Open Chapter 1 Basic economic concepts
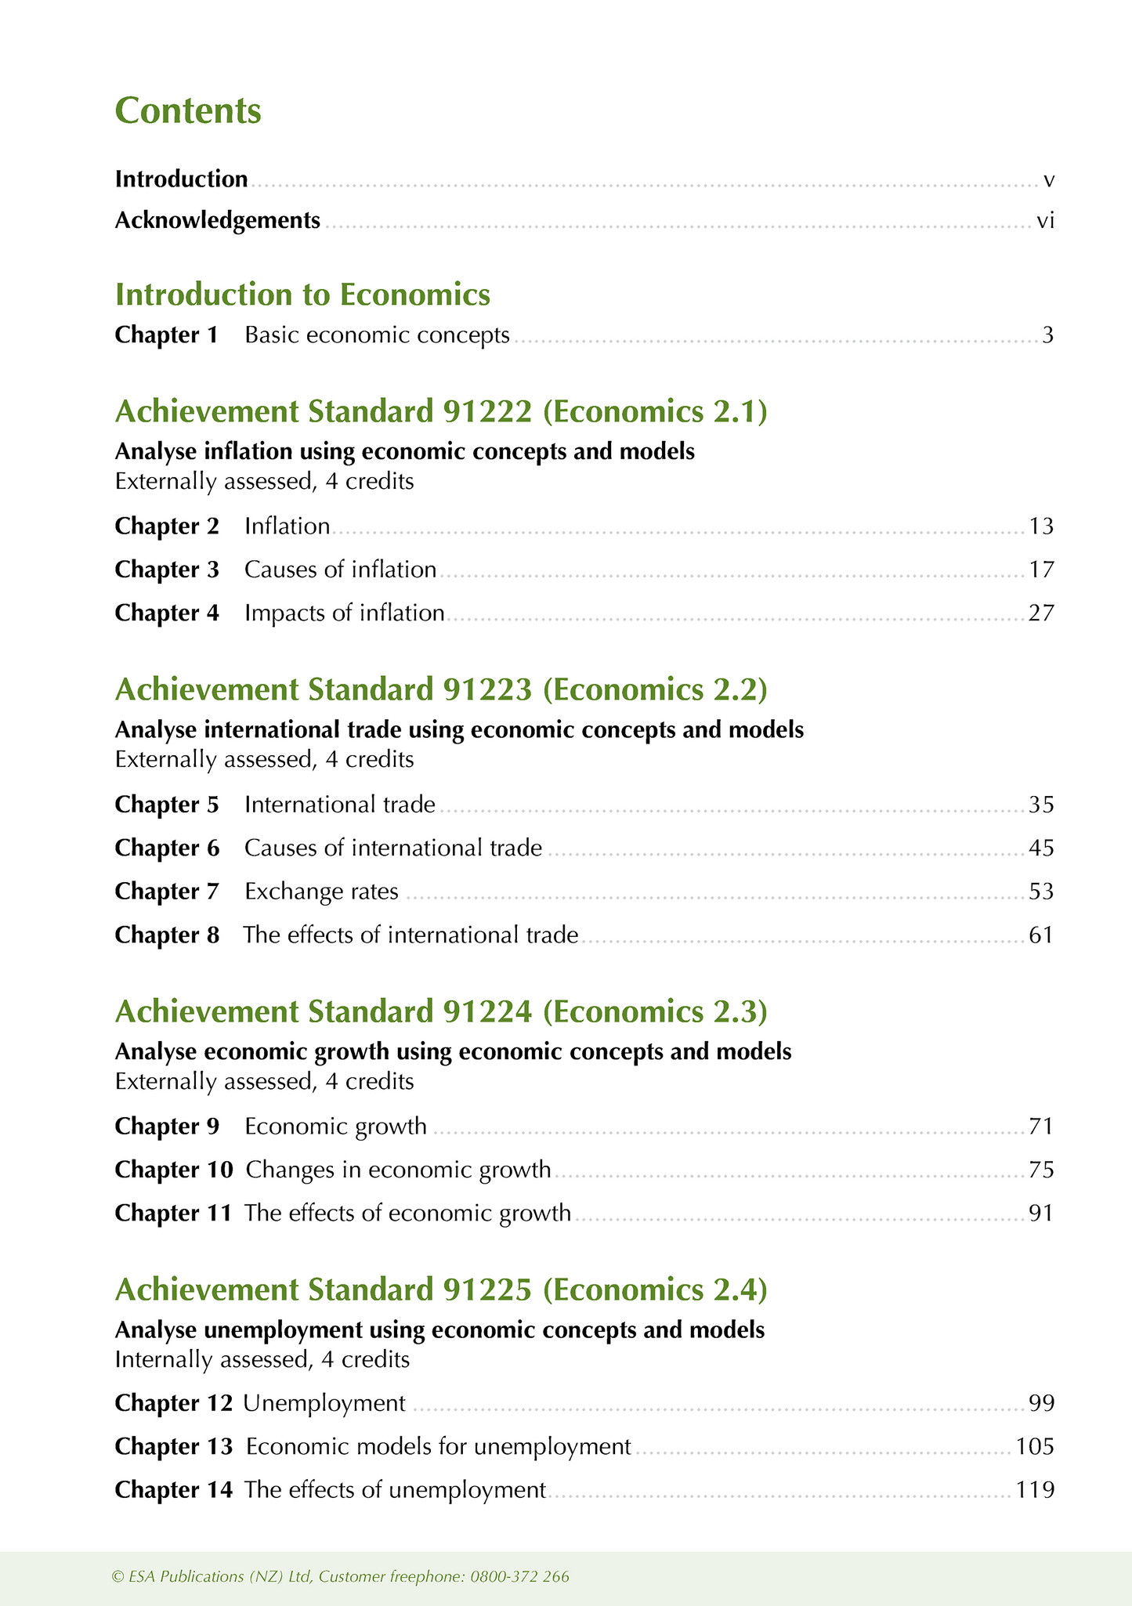 coord(377,335)
